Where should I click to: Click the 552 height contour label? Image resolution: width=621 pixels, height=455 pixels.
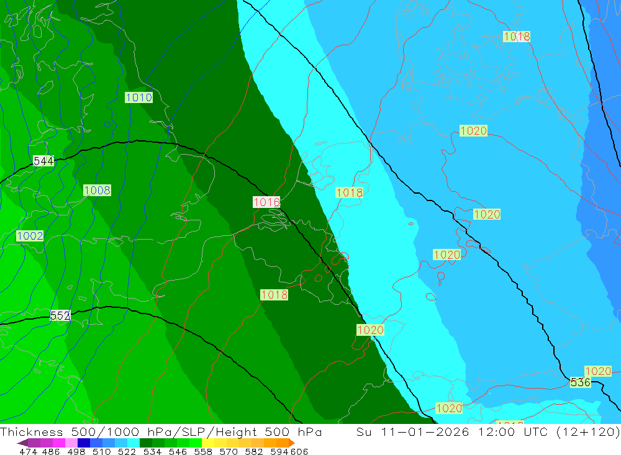point(60,315)
